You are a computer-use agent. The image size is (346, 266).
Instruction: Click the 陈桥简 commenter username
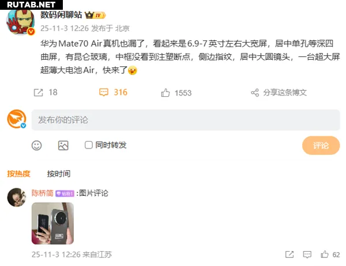click(43, 193)
